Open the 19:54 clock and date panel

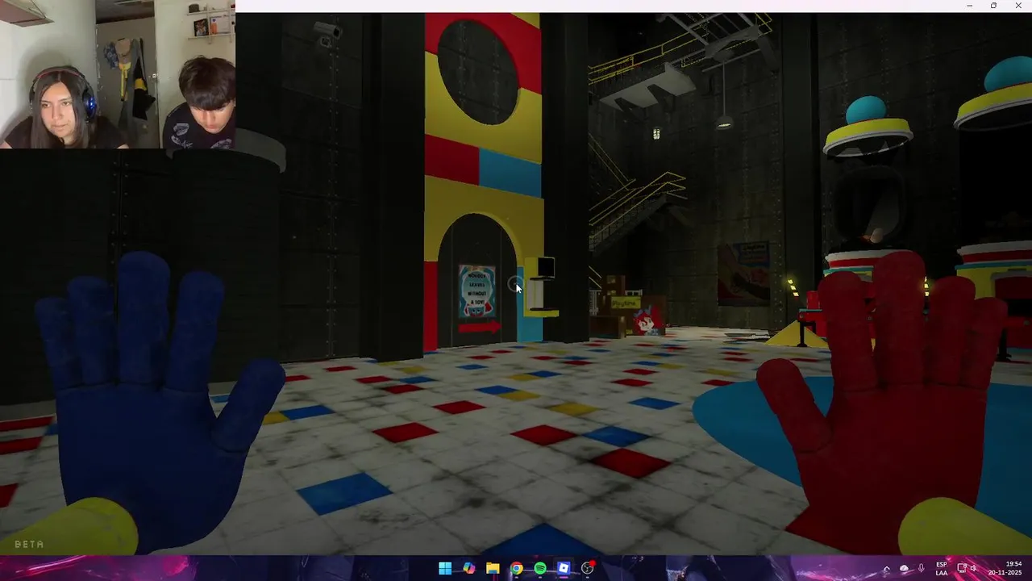tap(1006, 568)
